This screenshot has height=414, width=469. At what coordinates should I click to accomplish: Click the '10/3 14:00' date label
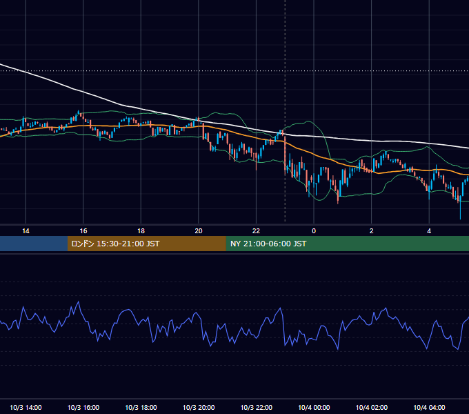[x=26, y=407]
